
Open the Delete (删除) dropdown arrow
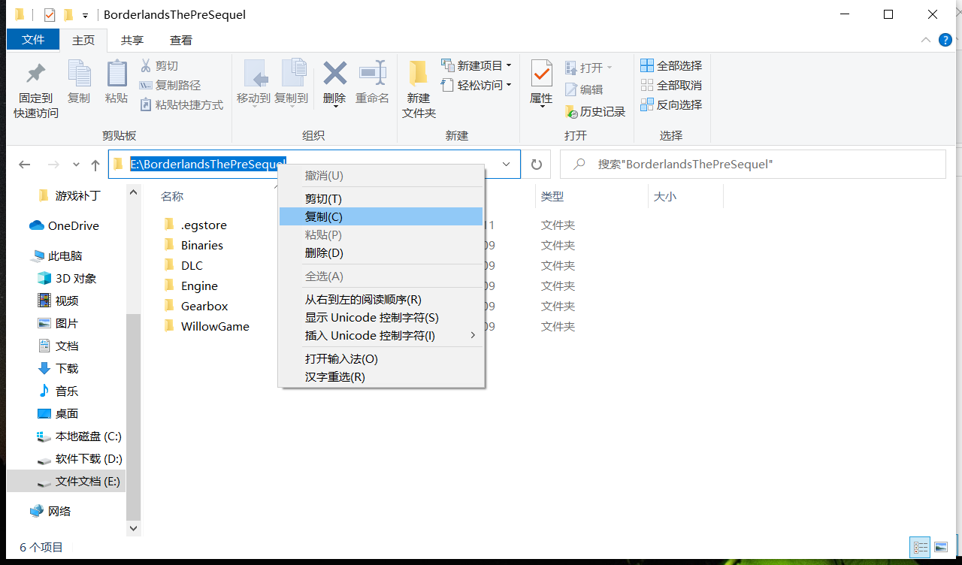coord(334,107)
